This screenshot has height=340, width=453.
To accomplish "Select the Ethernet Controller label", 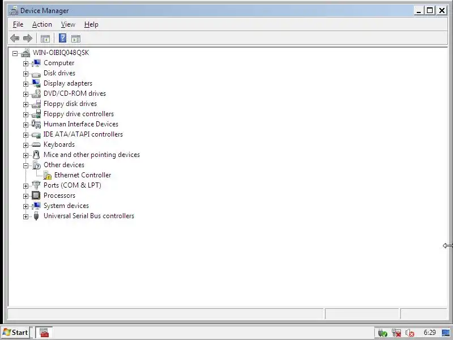I will 83,175.
